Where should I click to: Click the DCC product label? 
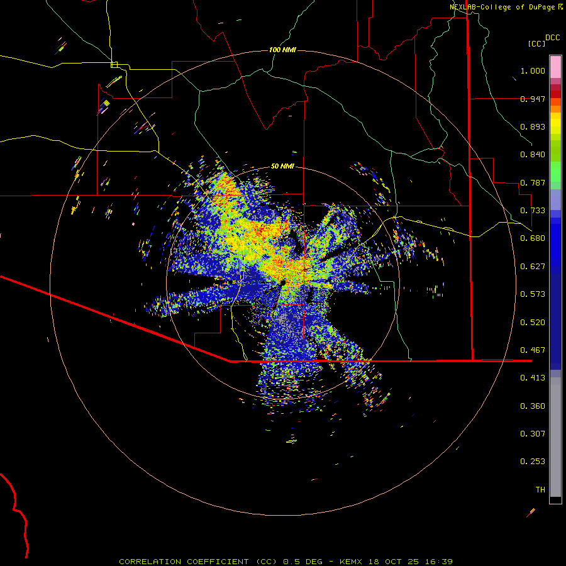pos(552,38)
